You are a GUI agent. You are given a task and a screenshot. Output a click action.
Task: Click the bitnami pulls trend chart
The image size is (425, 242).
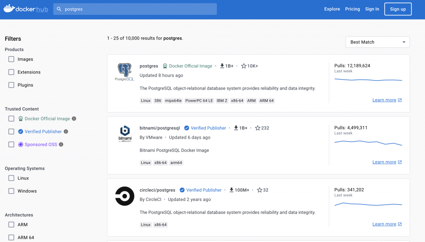click(x=368, y=142)
